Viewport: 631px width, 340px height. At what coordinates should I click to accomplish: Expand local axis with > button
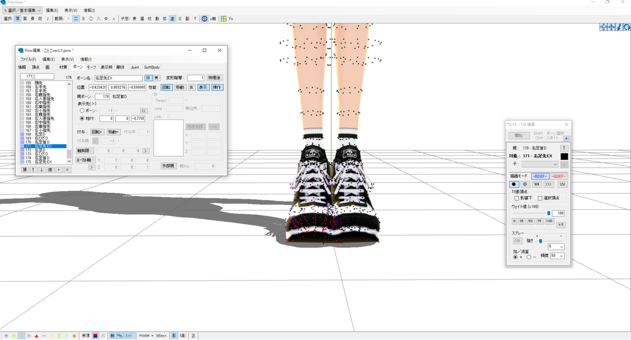(91, 167)
